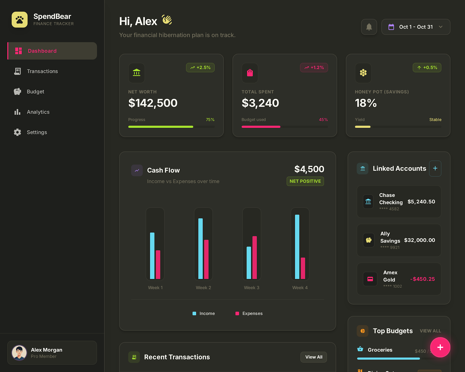Click the Net Worth bank icon
The image size is (465, 372).
tap(137, 73)
